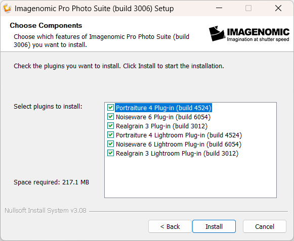Image resolution: width=294 pixels, height=241 pixels.
Task: Uncheck Realgrain 3 Lightroom Plug-in checkbox
Action: (x=110, y=153)
